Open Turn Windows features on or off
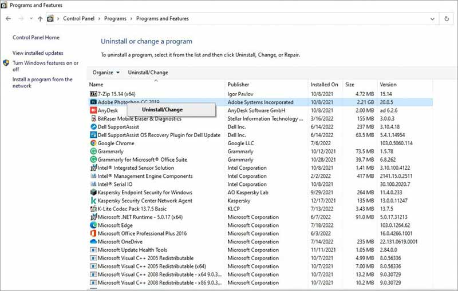 tap(45, 66)
